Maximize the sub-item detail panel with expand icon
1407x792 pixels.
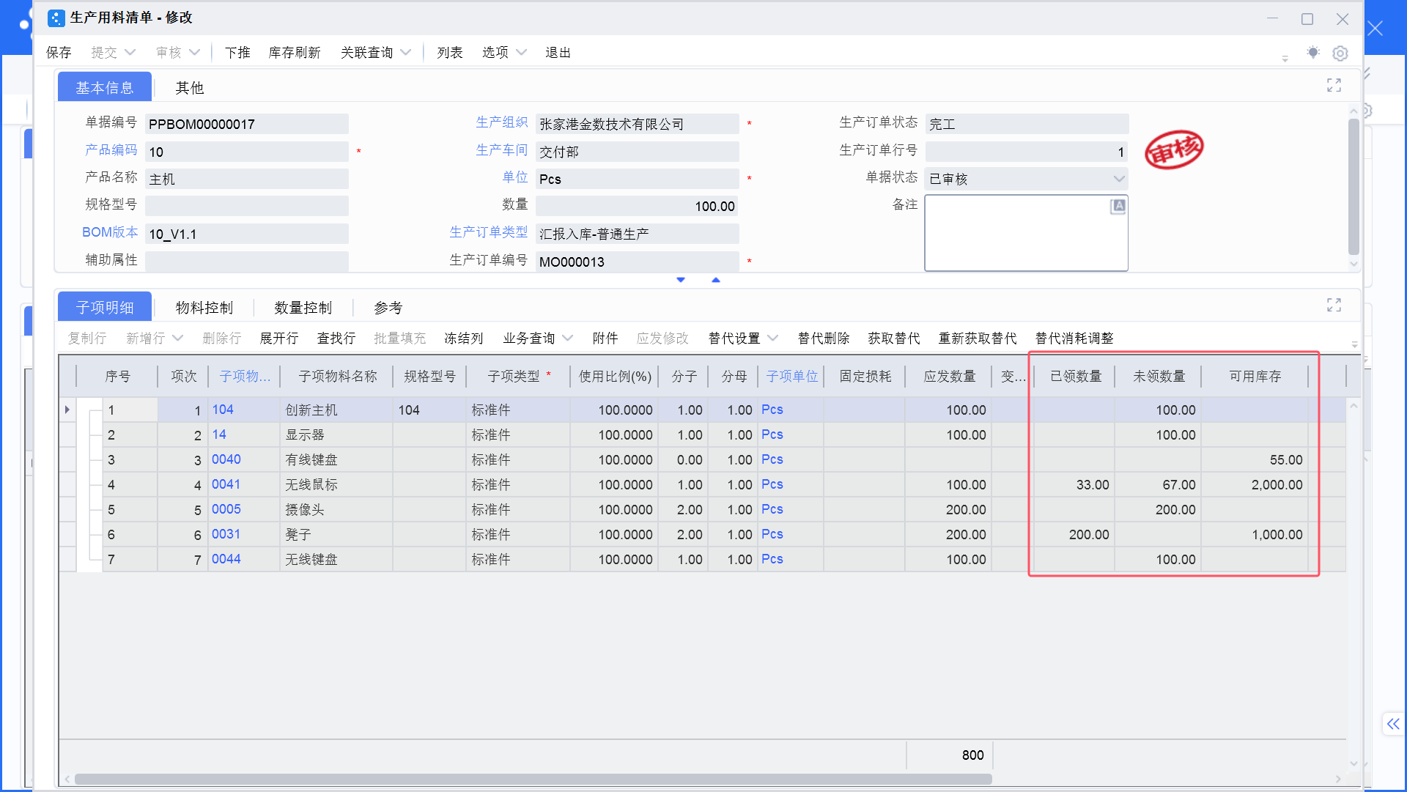[x=1334, y=305]
